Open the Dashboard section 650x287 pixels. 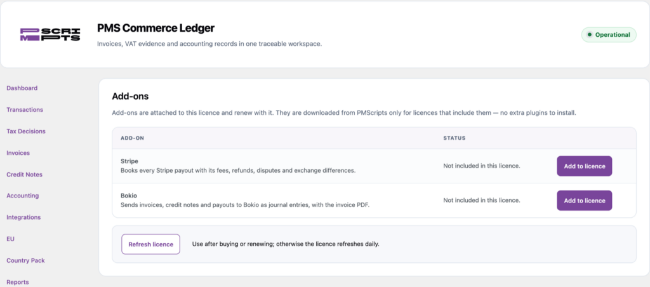click(22, 88)
